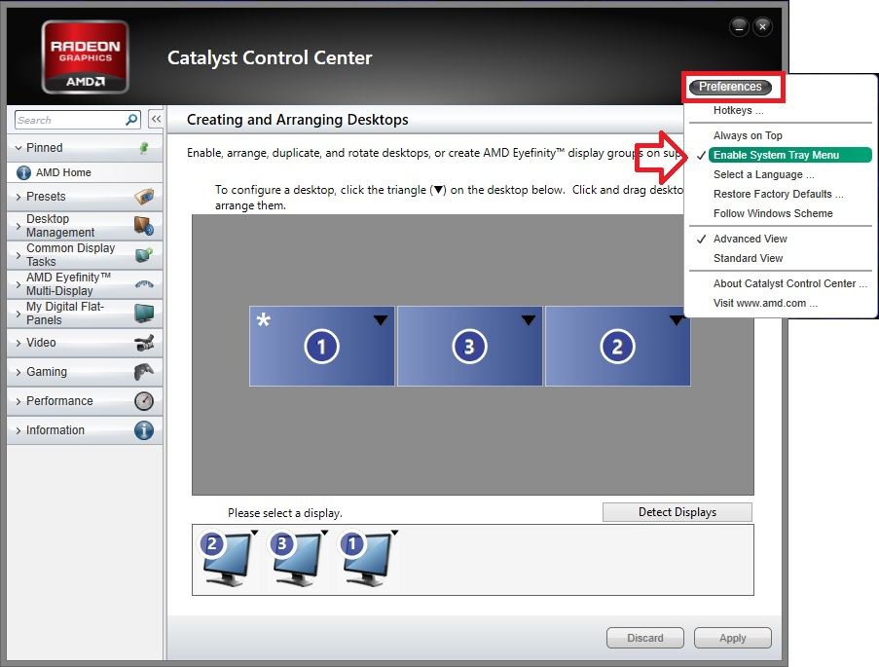Open dropdown arrow of display icon 3
879x667 pixels.
324,533
